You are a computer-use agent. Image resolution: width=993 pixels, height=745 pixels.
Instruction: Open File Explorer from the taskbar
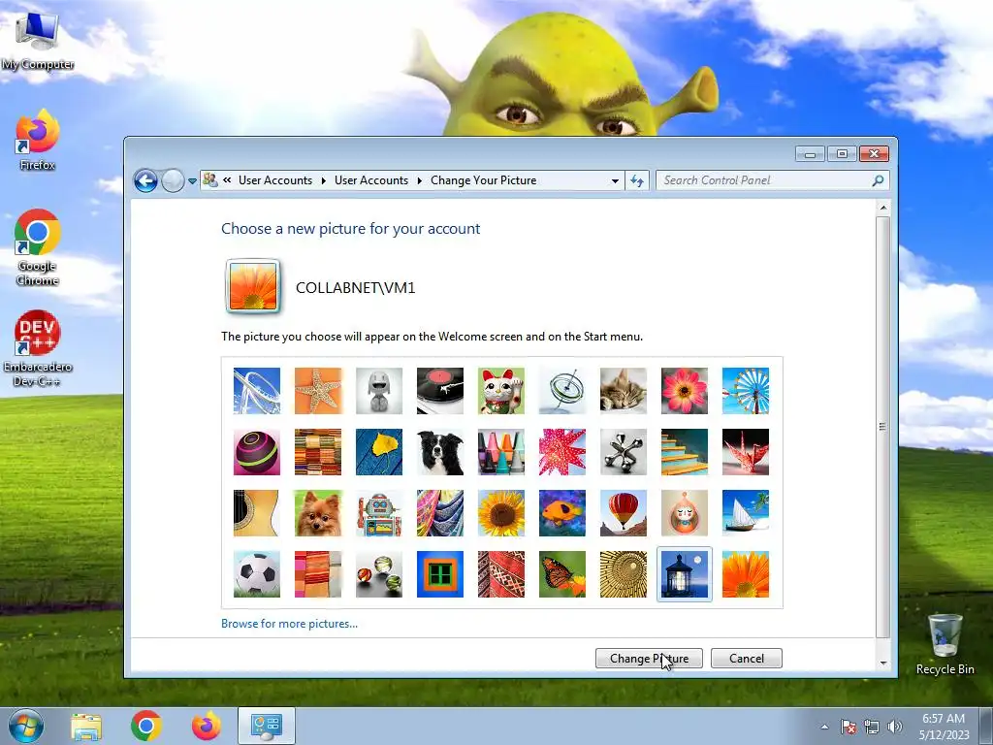pyautogui.click(x=86, y=726)
